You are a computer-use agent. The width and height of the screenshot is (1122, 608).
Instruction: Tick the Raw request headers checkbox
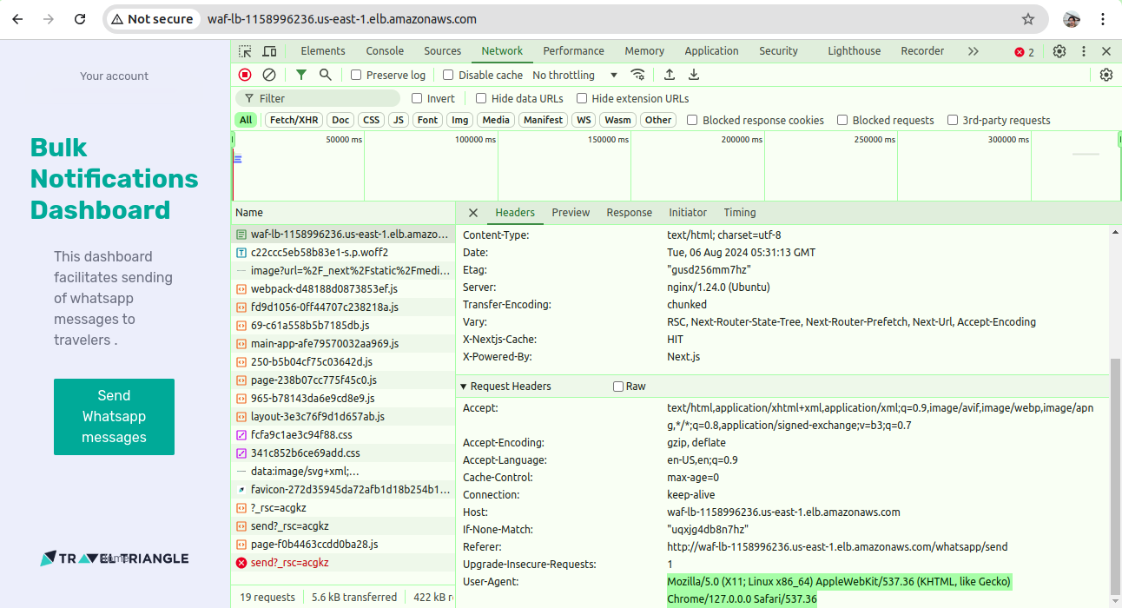point(618,387)
